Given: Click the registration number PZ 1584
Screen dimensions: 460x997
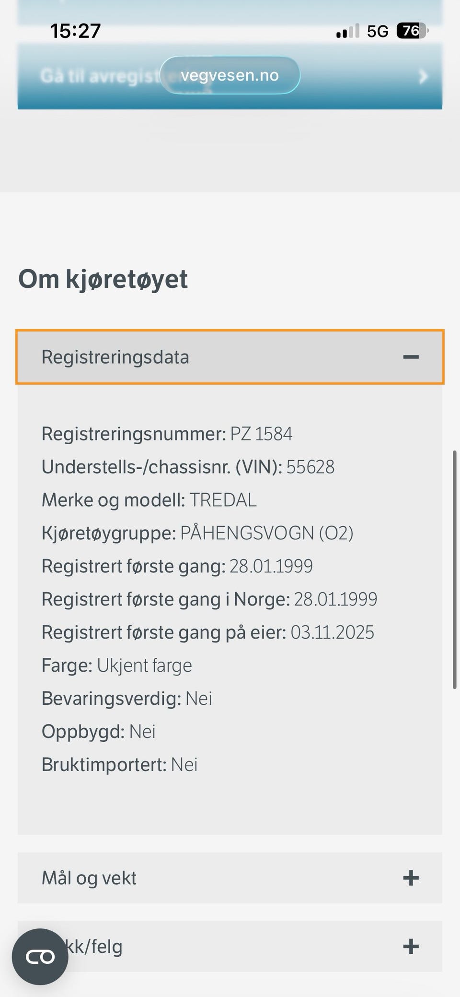Looking at the screenshot, I should [261, 434].
